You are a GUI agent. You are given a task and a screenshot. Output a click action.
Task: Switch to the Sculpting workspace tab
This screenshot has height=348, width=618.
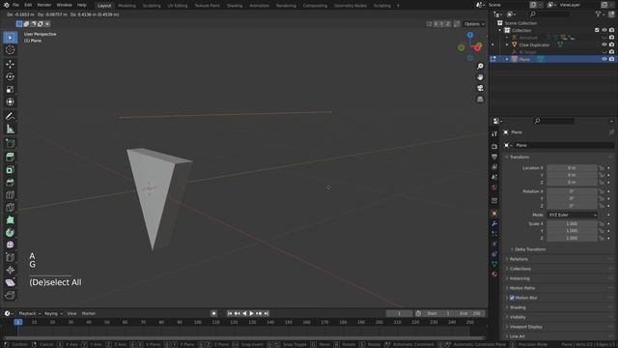152,6
